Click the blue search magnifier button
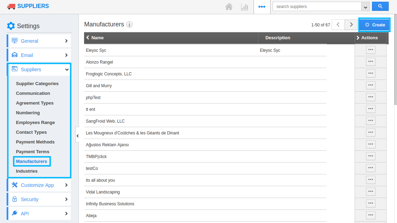 pyautogui.click(x=380, y=6)
